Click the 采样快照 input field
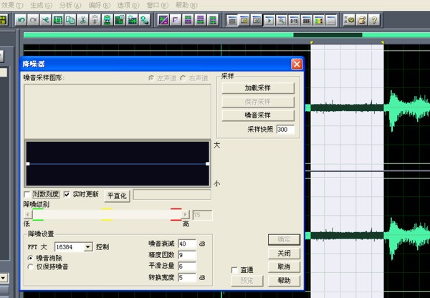Image resolution: width=430 pixels, height=298 pixels. [x=285, y=130]
